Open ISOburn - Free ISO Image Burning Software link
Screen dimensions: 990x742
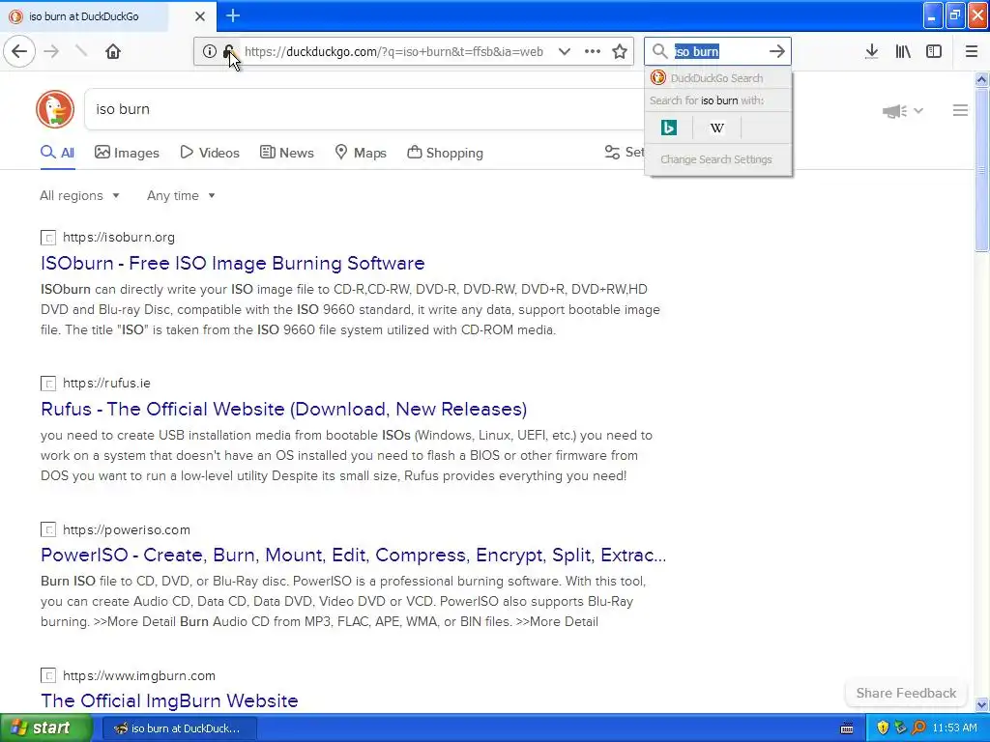click(232, 263)
